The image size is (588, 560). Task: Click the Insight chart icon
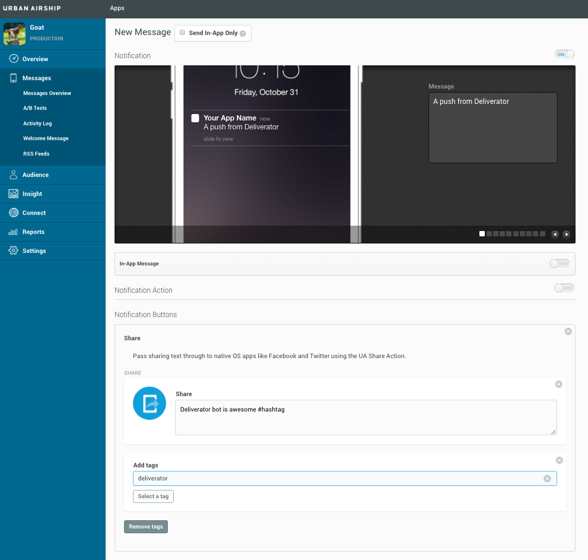(13, 194)
